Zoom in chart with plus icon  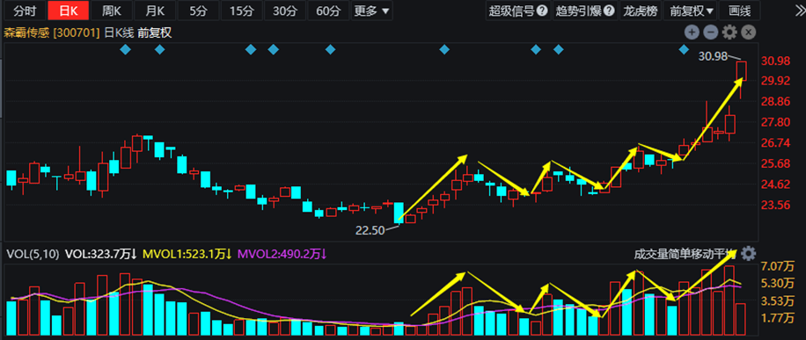(x=692, y=33)
